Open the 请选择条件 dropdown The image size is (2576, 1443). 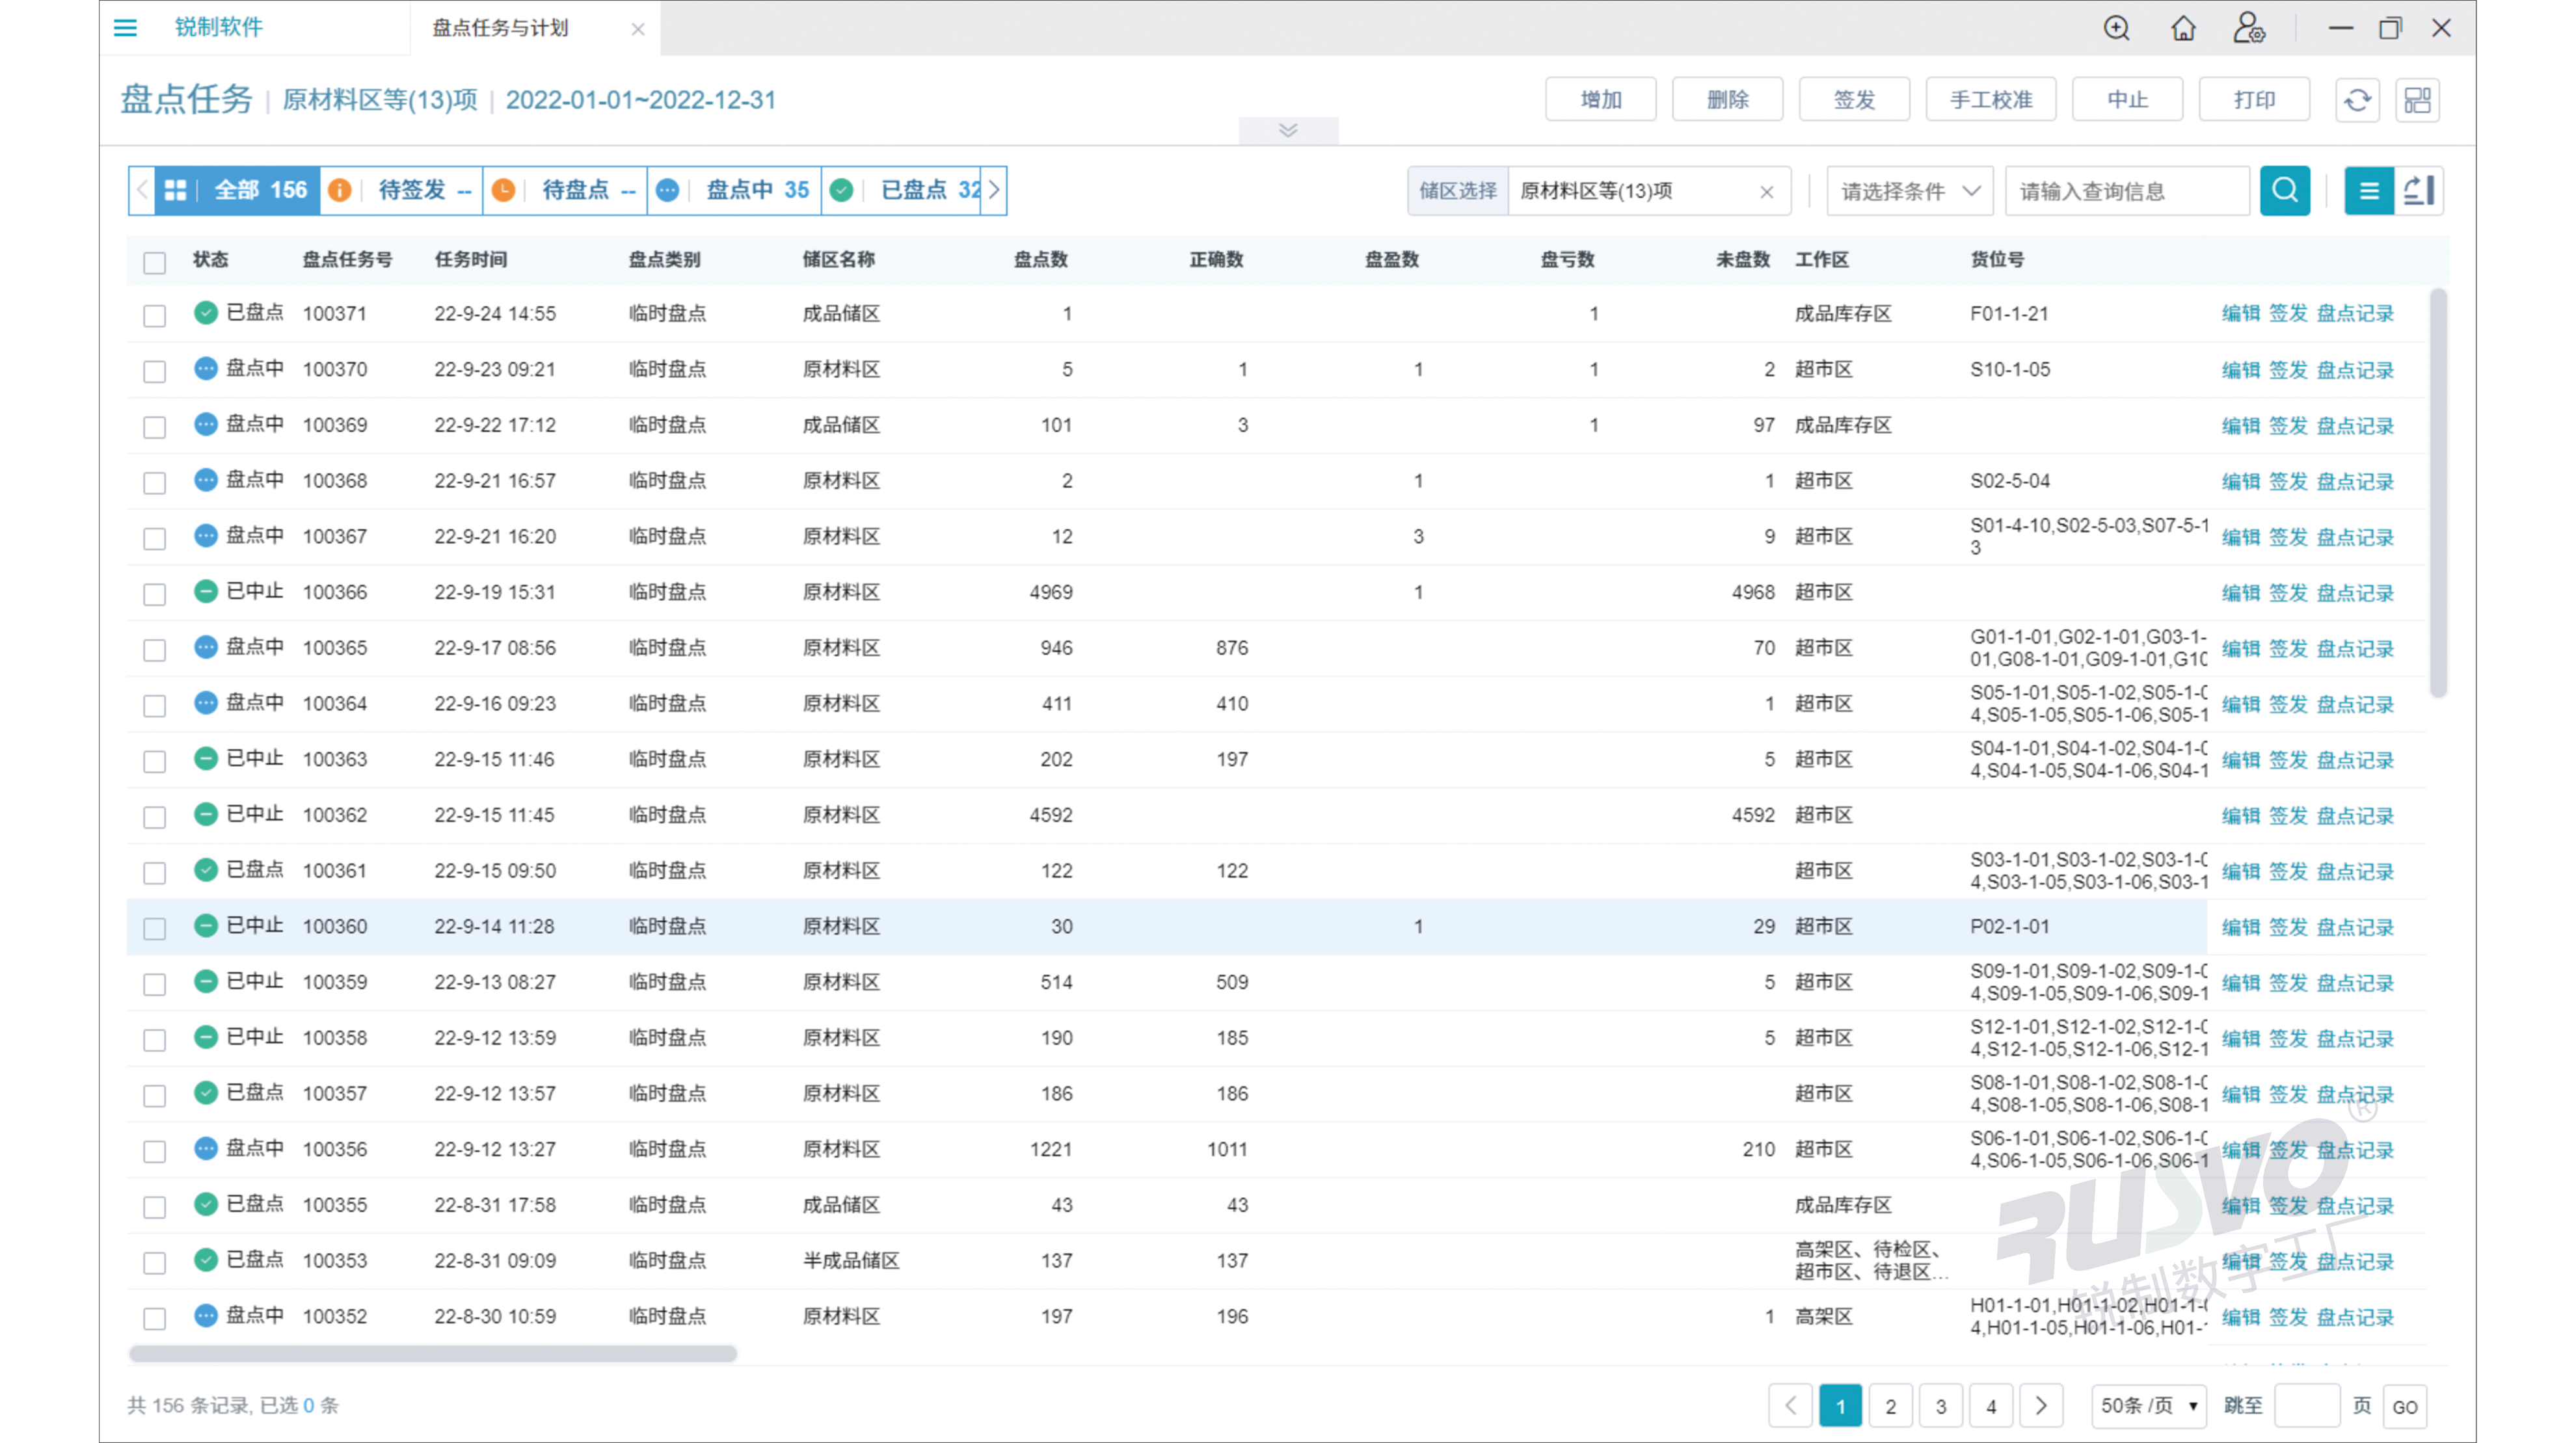pos(1909,191)
